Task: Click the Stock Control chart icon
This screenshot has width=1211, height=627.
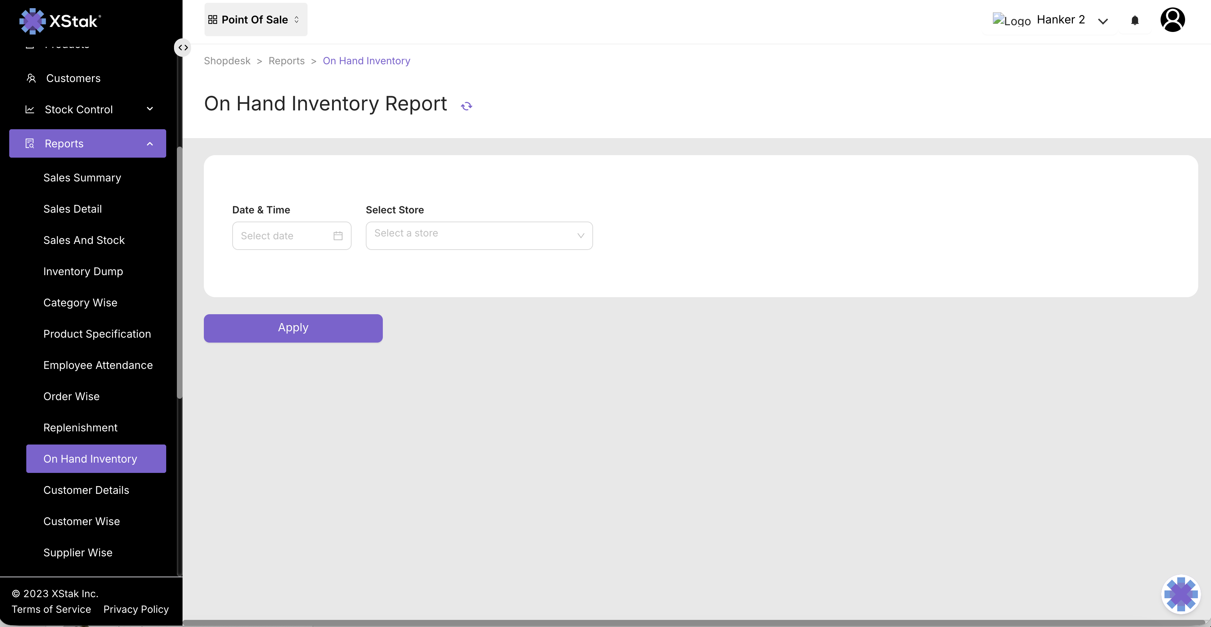Action: [29, 109]
